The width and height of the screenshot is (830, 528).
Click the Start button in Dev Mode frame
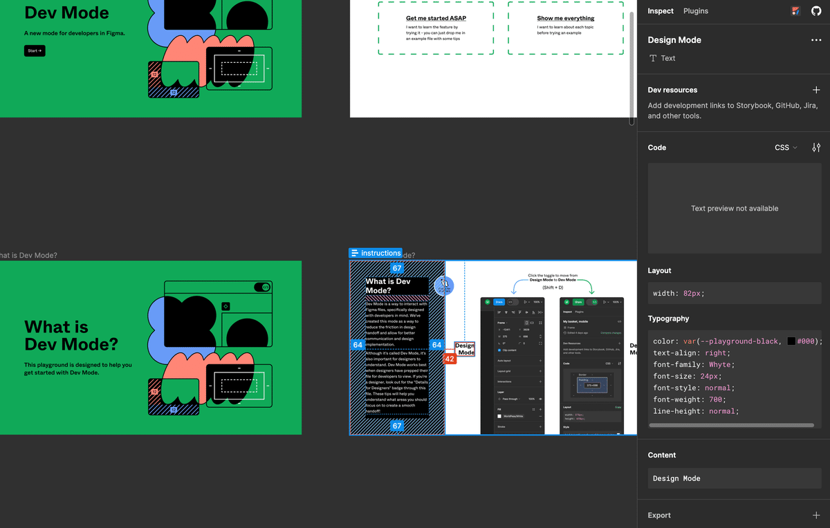[x=35, y=51]
